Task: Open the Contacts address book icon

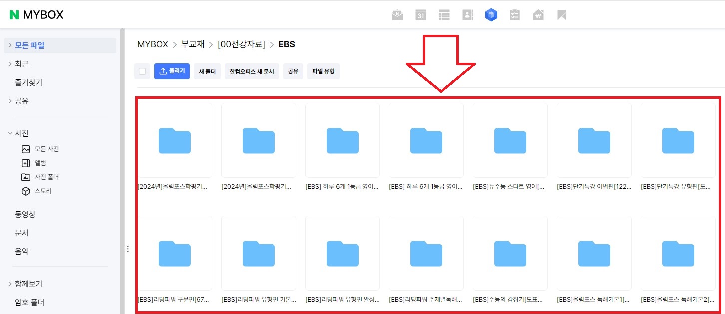Action: click(x=468, y=15)
